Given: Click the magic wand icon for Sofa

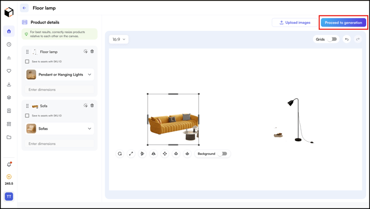Looking at the screenshot, I should click(86, 105).
